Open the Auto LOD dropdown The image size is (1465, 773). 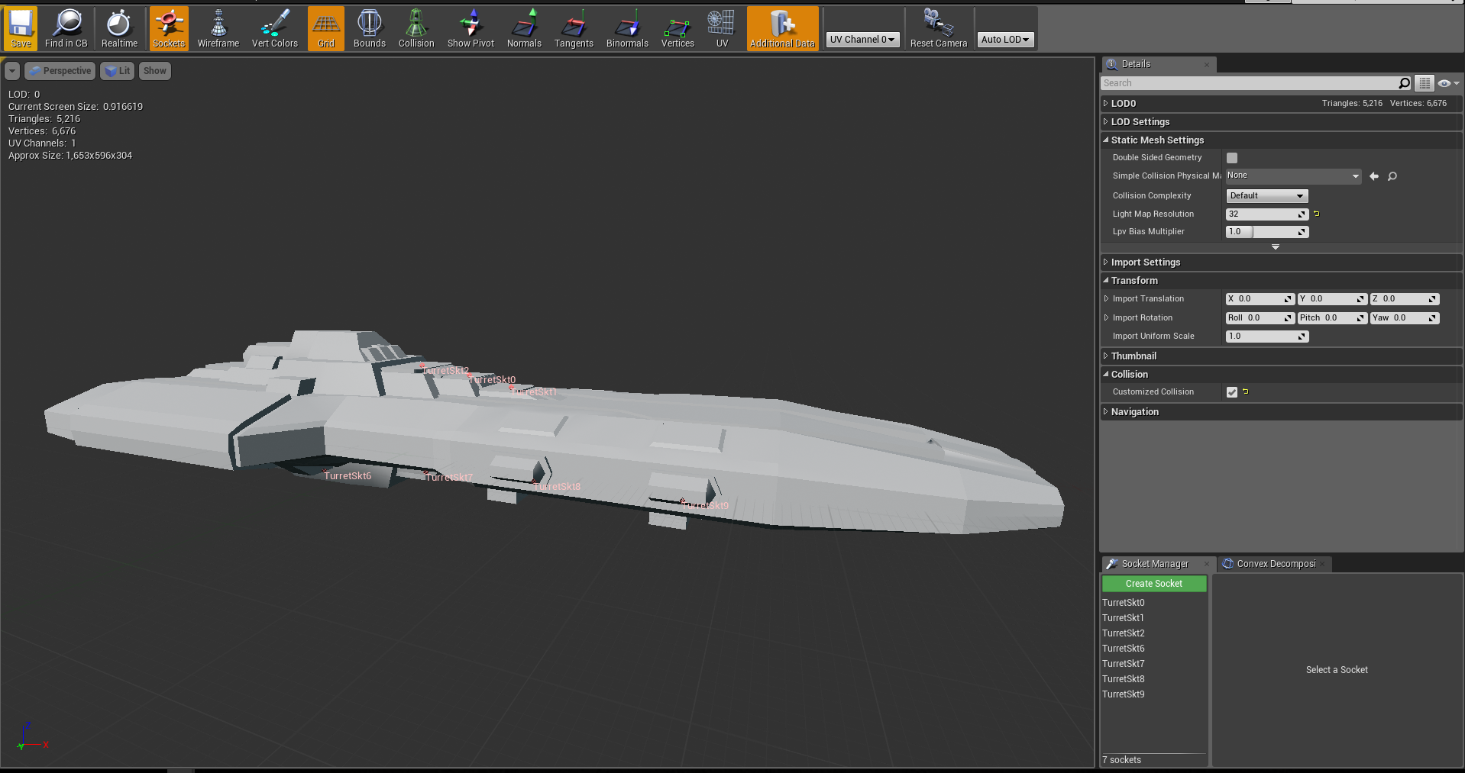point(1005,40)
